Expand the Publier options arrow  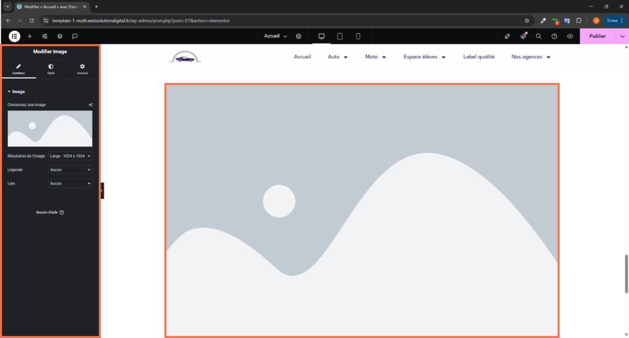point(622,36)
